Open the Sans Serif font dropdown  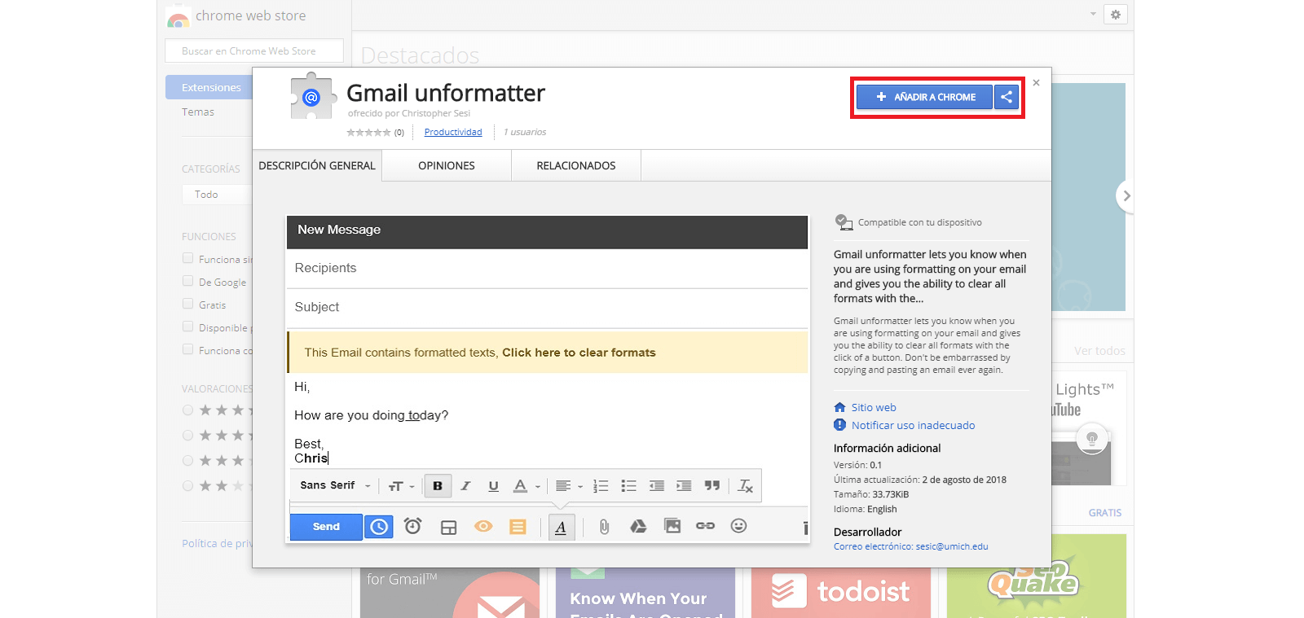335,485
